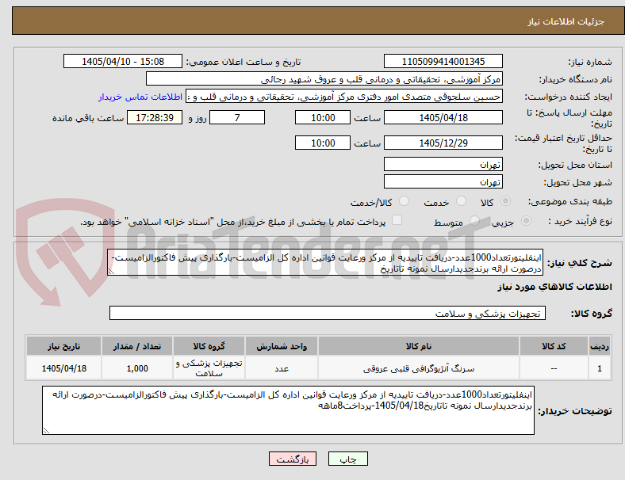Click the response deadline date 1405/04/18 field
The width and height of the screenshot is (625, 480).
(x=443, y=117)
